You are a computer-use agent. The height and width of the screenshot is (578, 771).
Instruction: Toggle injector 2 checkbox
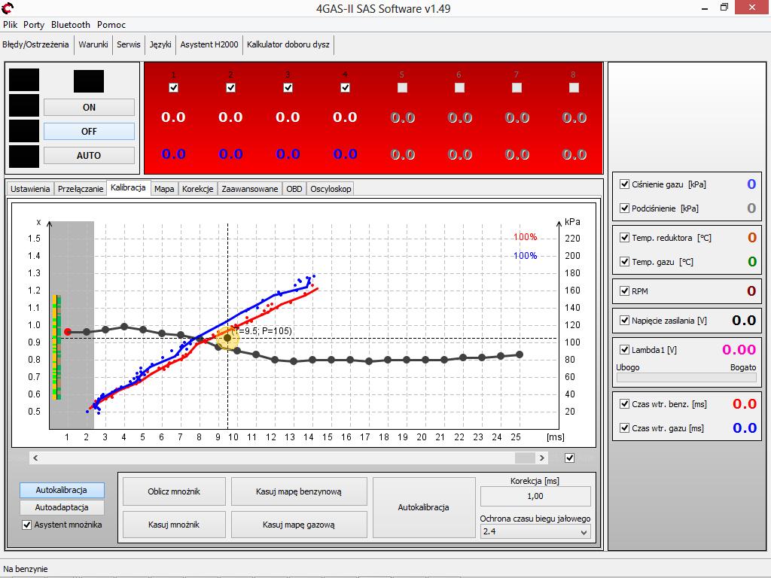point(230,87)
